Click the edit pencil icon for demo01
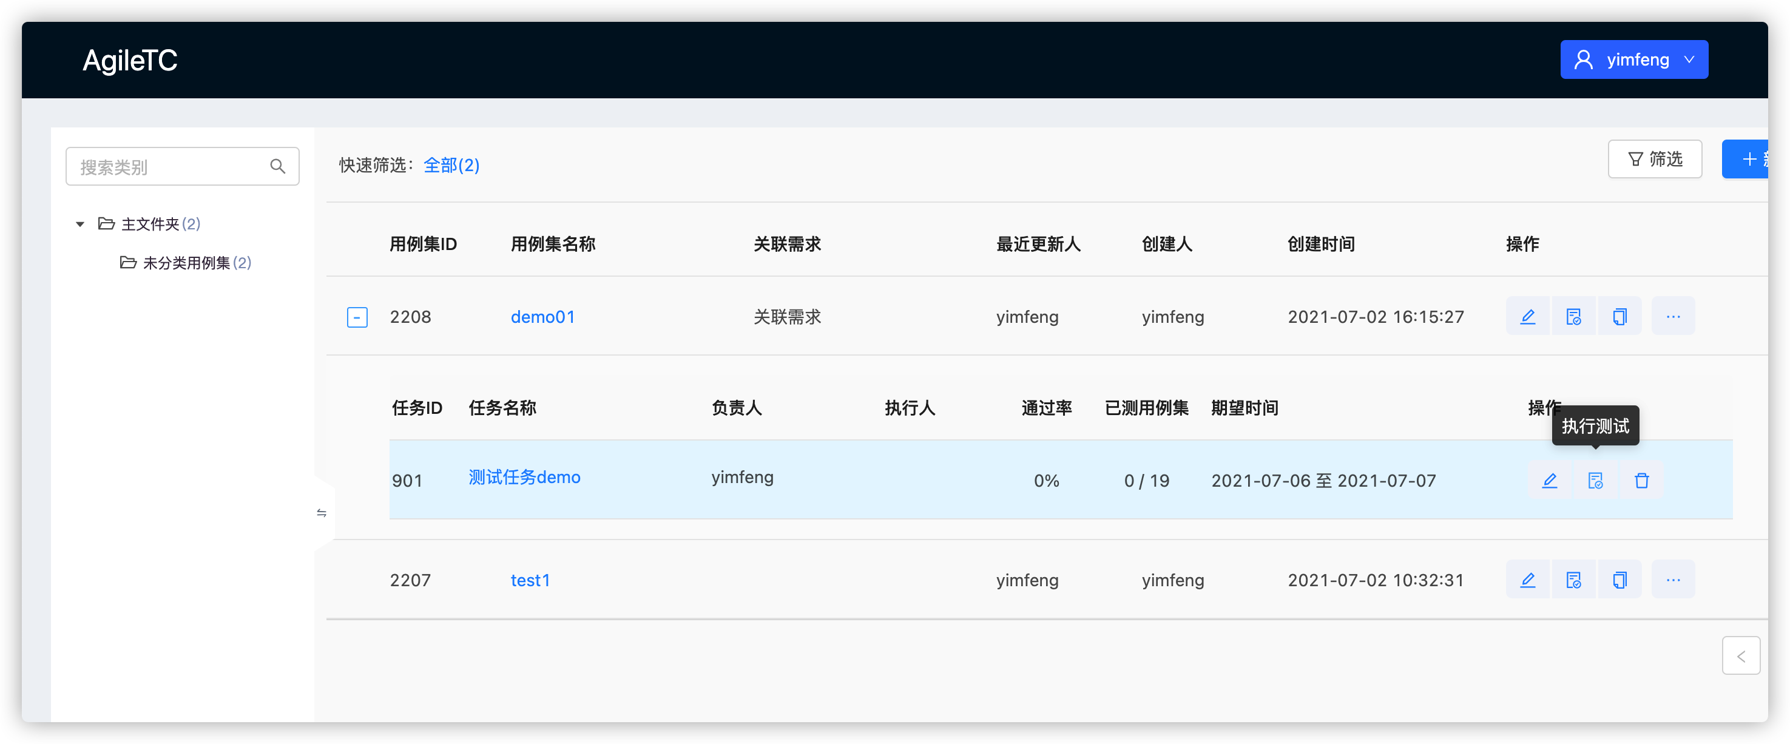This screenshot has width=1790, height=744. [1527, 317]
